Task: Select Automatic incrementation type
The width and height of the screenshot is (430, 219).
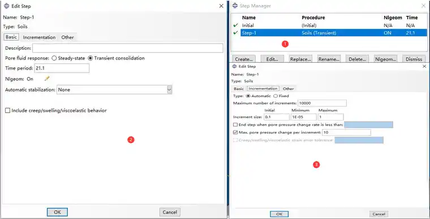Action: [x=248, y=96]
